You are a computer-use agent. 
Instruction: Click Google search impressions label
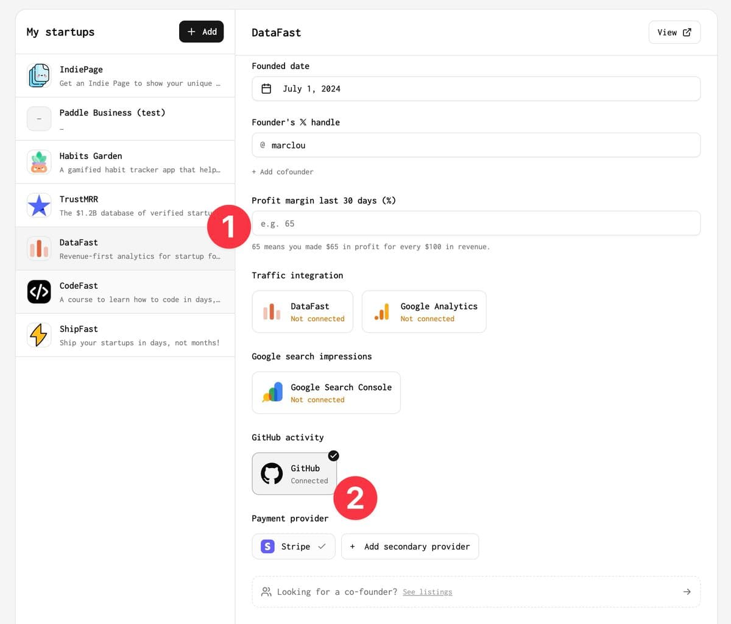click(x=312, y=356)
